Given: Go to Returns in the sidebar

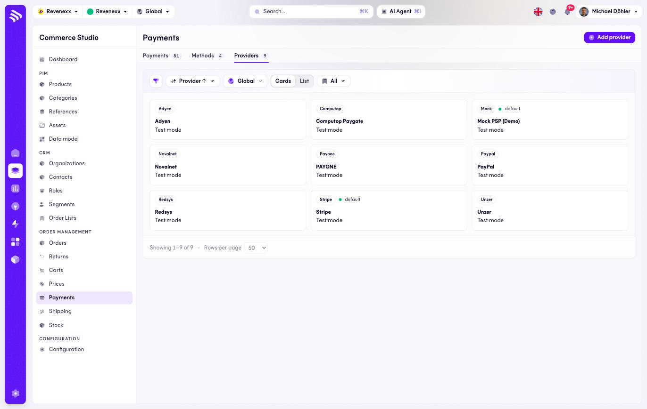Looking at the screenshot, I should pos(84,257).
